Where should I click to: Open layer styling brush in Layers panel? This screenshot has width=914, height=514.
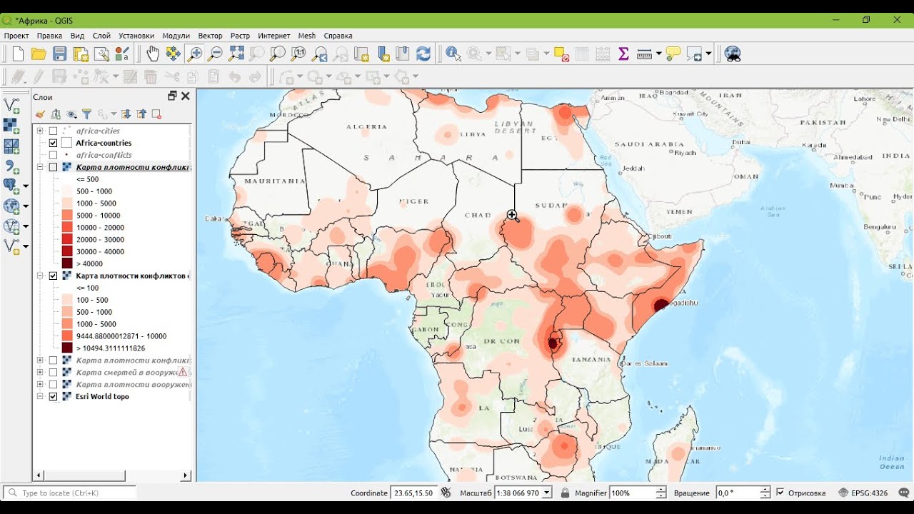(x=40, y=114)
